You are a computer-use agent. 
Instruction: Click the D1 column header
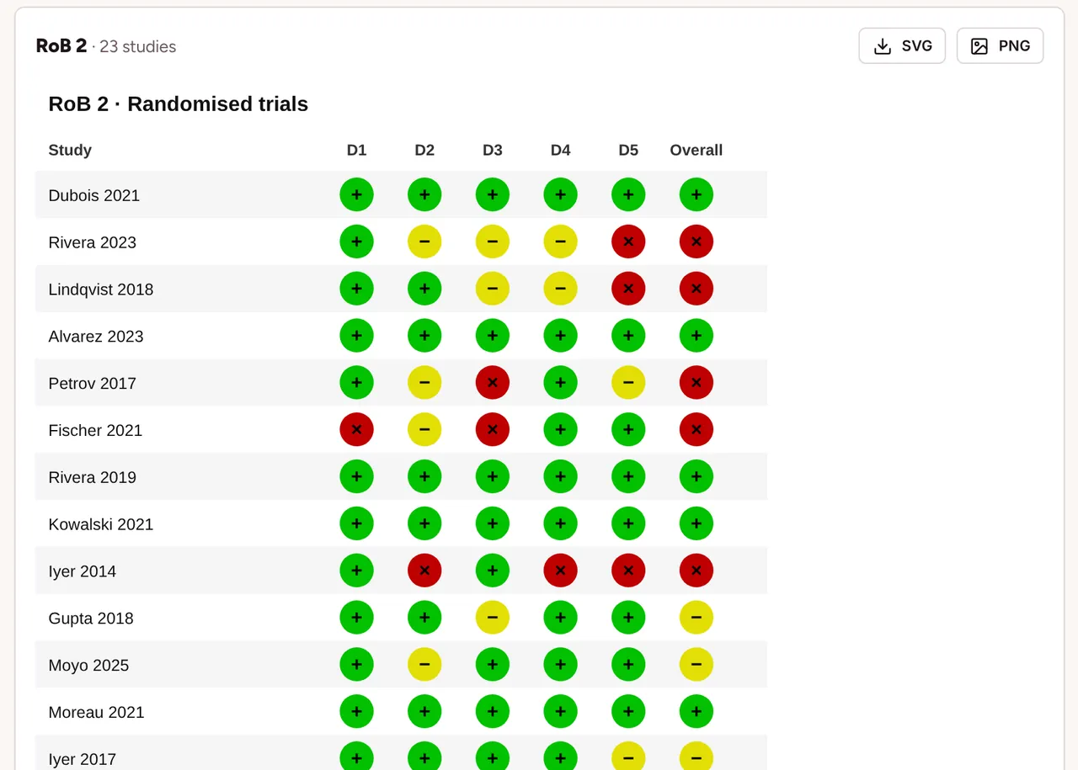coord(356,150)
